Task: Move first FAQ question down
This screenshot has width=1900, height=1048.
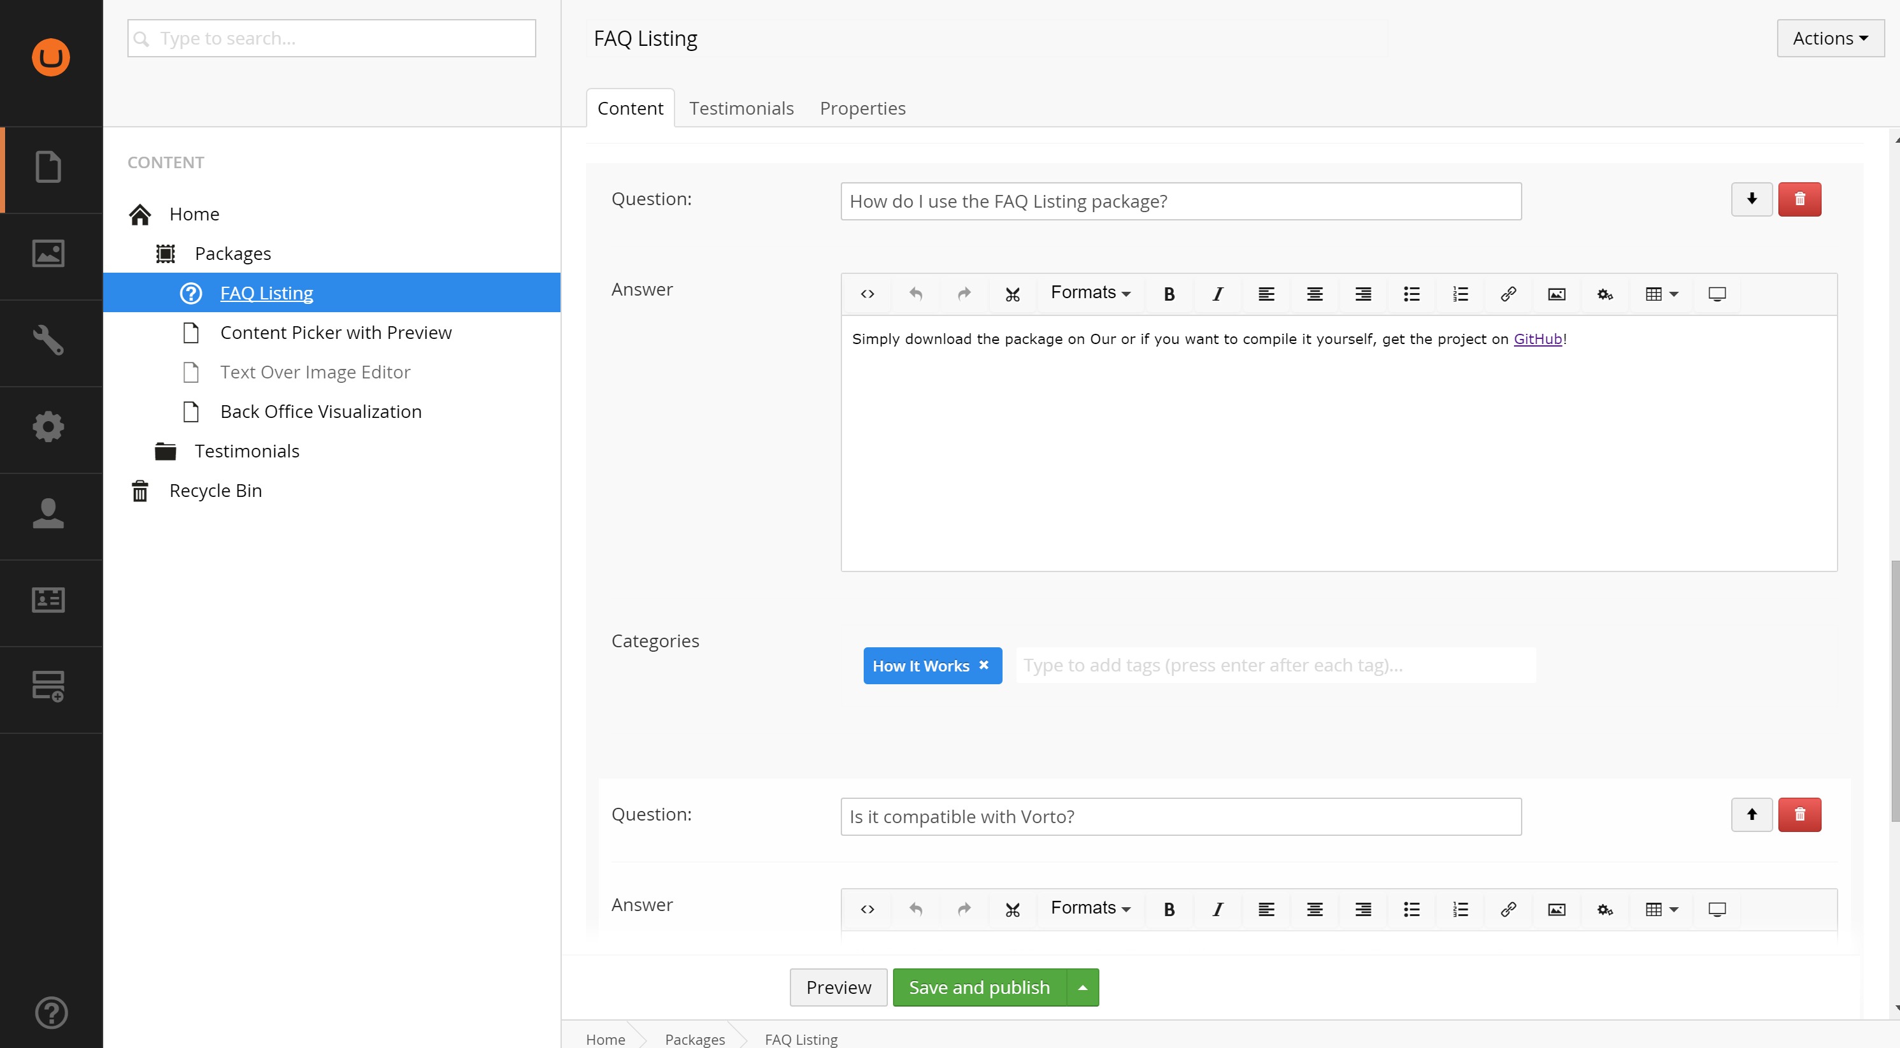Action: click(x=1752, y=199)
